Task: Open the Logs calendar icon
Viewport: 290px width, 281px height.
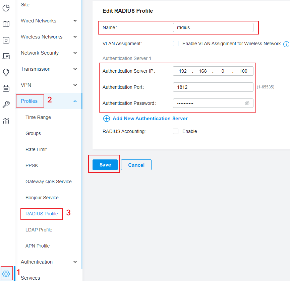Action: click(x=6, y=88)
